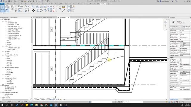The width and height of the screenshot is (191, 107).
Task: Open the File menu
Action: (x=2, y=4)
